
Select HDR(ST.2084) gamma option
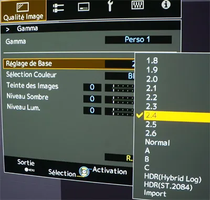click(168, 186)
